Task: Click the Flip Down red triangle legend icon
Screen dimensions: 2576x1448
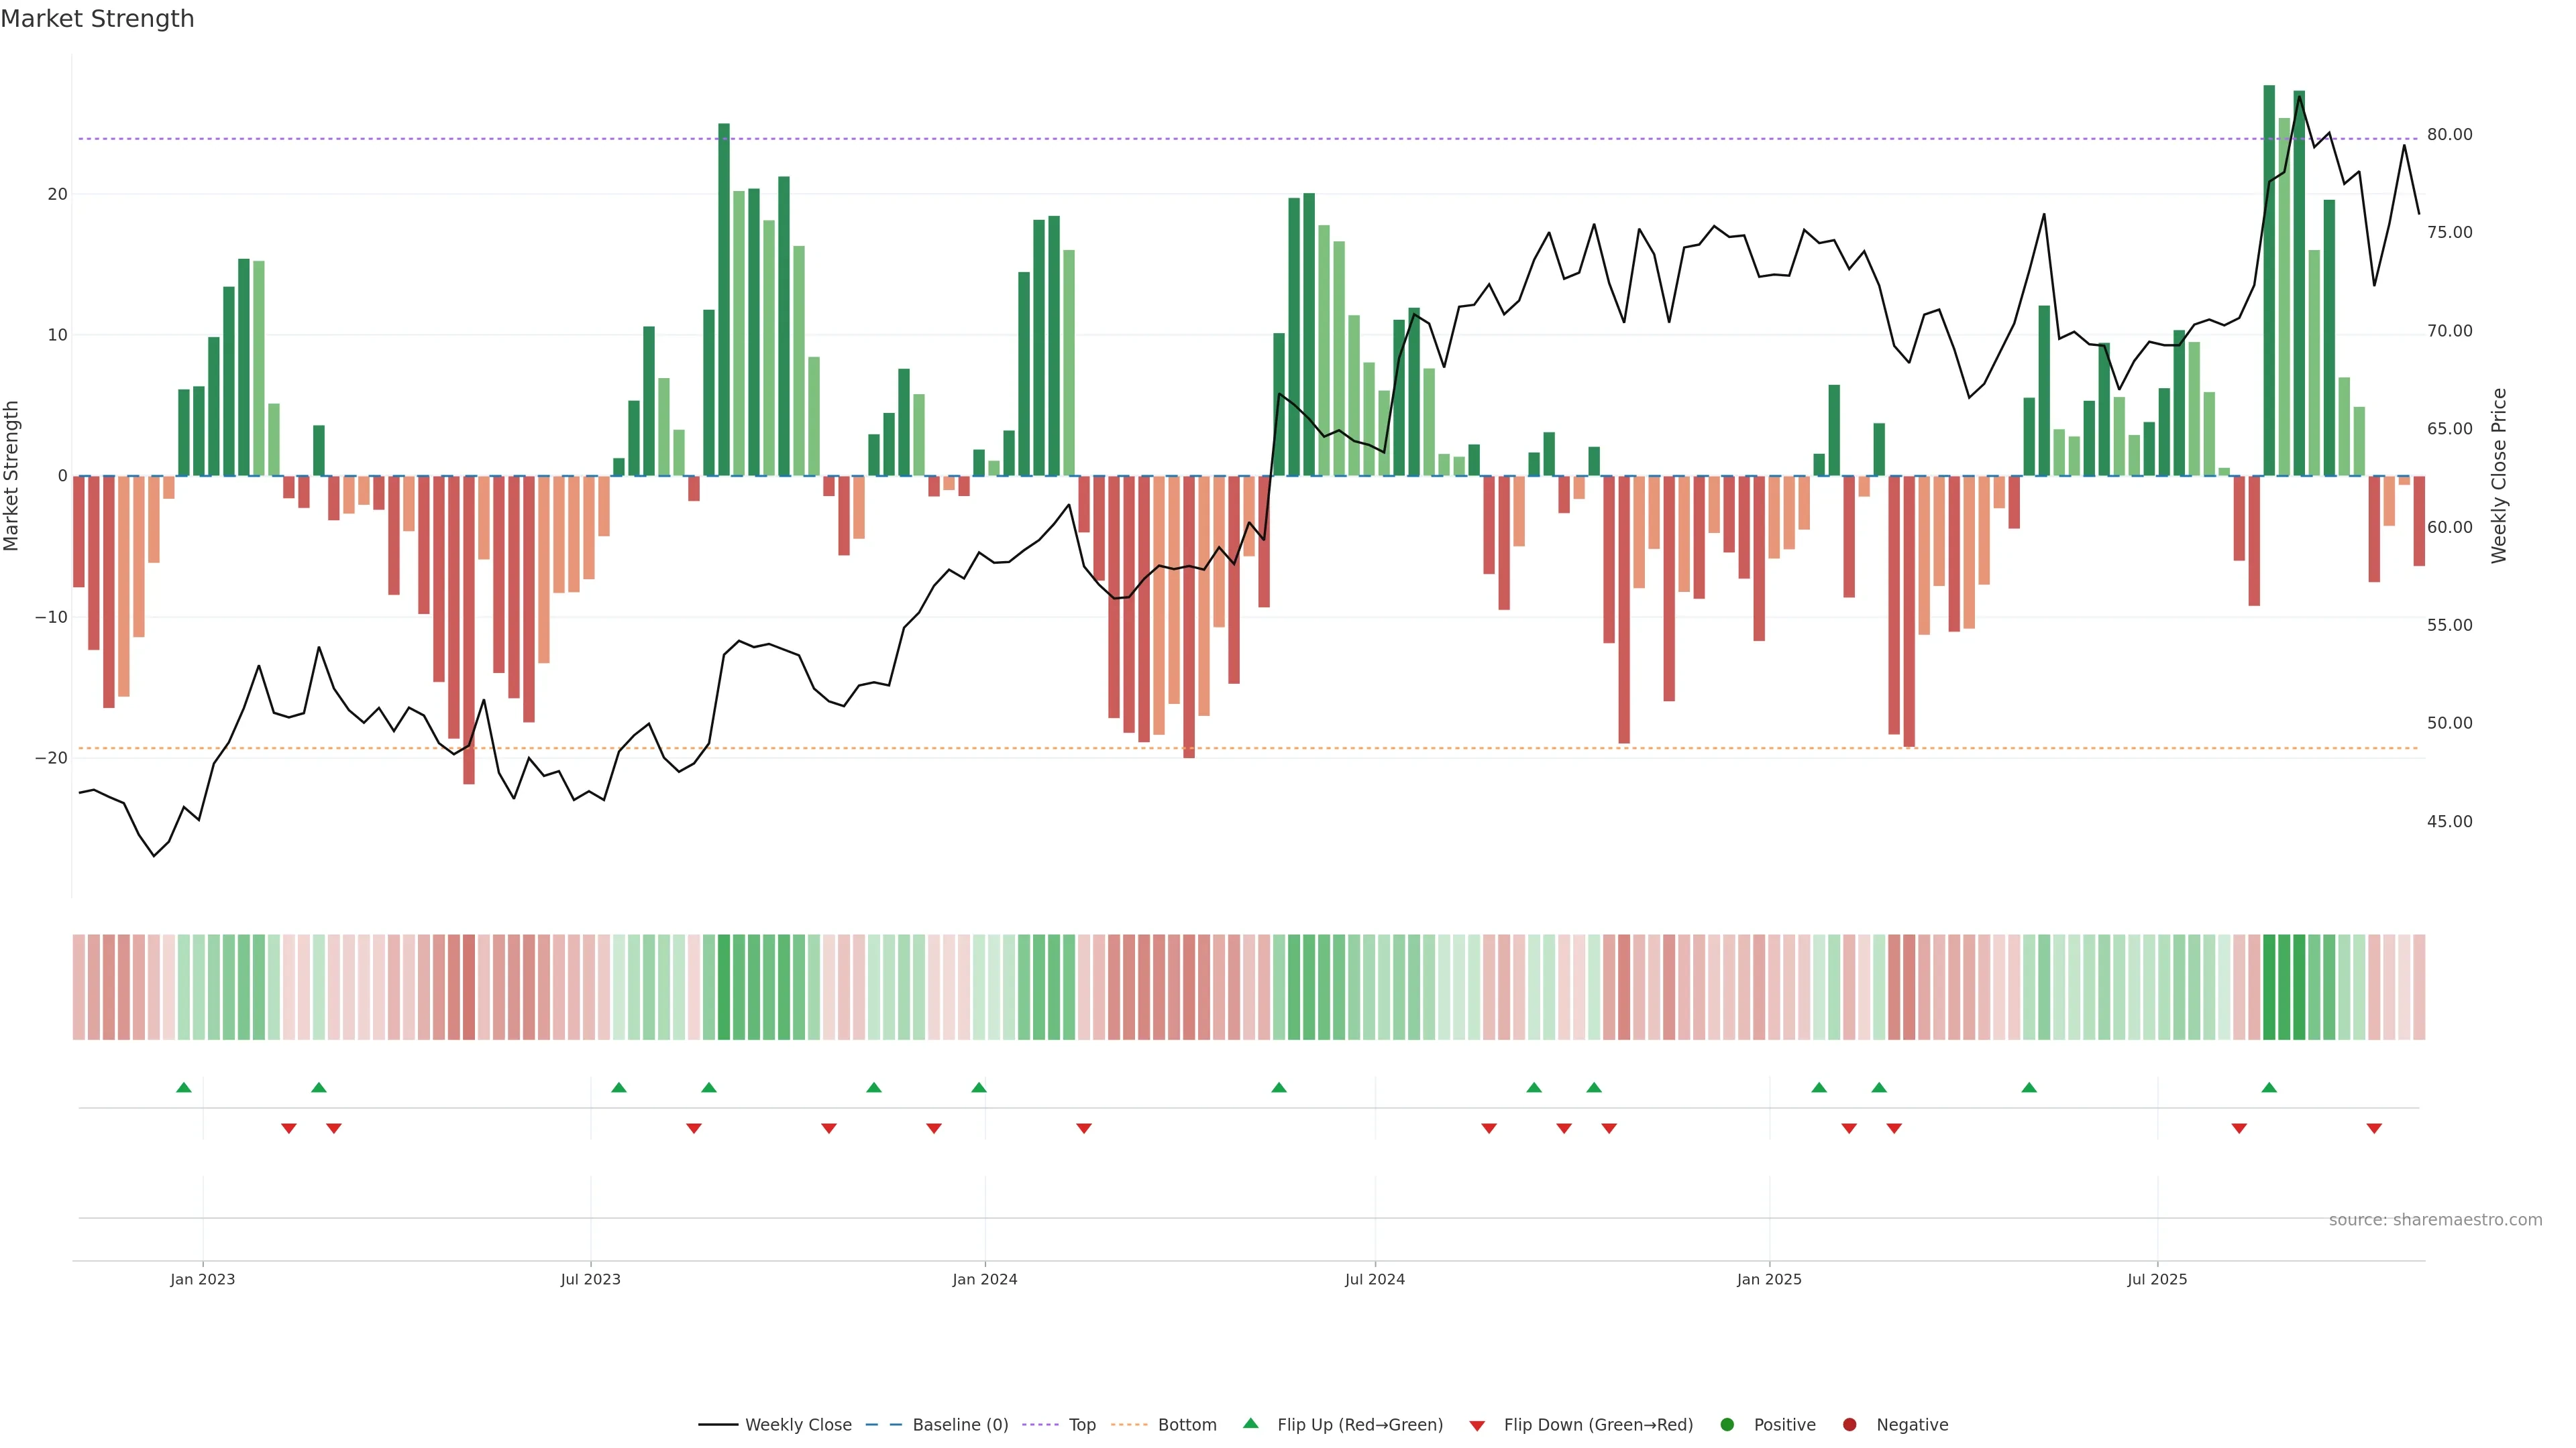Action: [x=1477, y=1425]
